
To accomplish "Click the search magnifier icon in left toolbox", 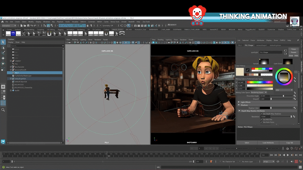I will coord(3,110).
